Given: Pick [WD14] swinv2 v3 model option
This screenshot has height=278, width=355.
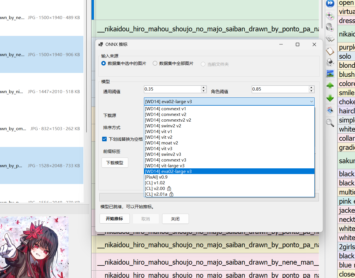Looking at the screenshot, I should coord(229,154).
